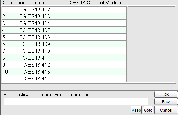Viewport: 178px width, 115px height.
Task: Click row number 6 cell
Action: click(x=10, y=44)
